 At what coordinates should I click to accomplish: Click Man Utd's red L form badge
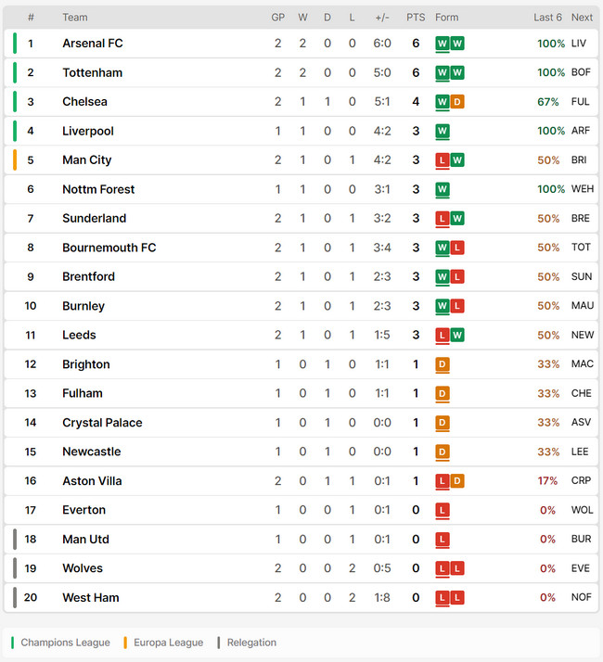tap(443, 540)
